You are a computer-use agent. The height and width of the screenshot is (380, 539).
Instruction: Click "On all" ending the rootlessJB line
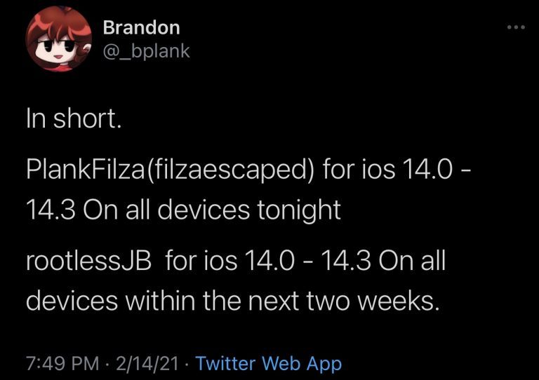pyautogui.click(x=412, y=261)
